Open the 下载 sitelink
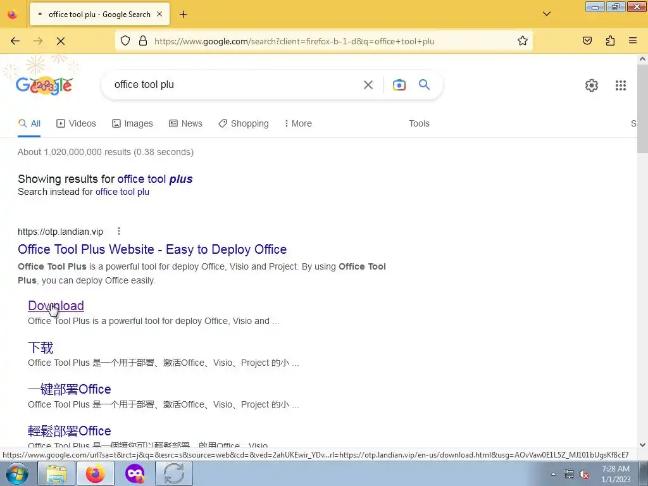 40,347
